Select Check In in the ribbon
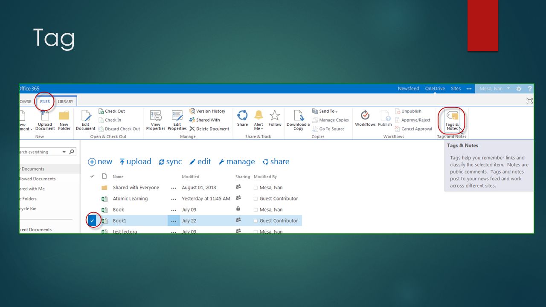 [110, 120]
